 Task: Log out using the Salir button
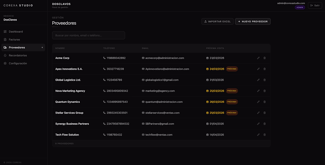tap(315, 5)
